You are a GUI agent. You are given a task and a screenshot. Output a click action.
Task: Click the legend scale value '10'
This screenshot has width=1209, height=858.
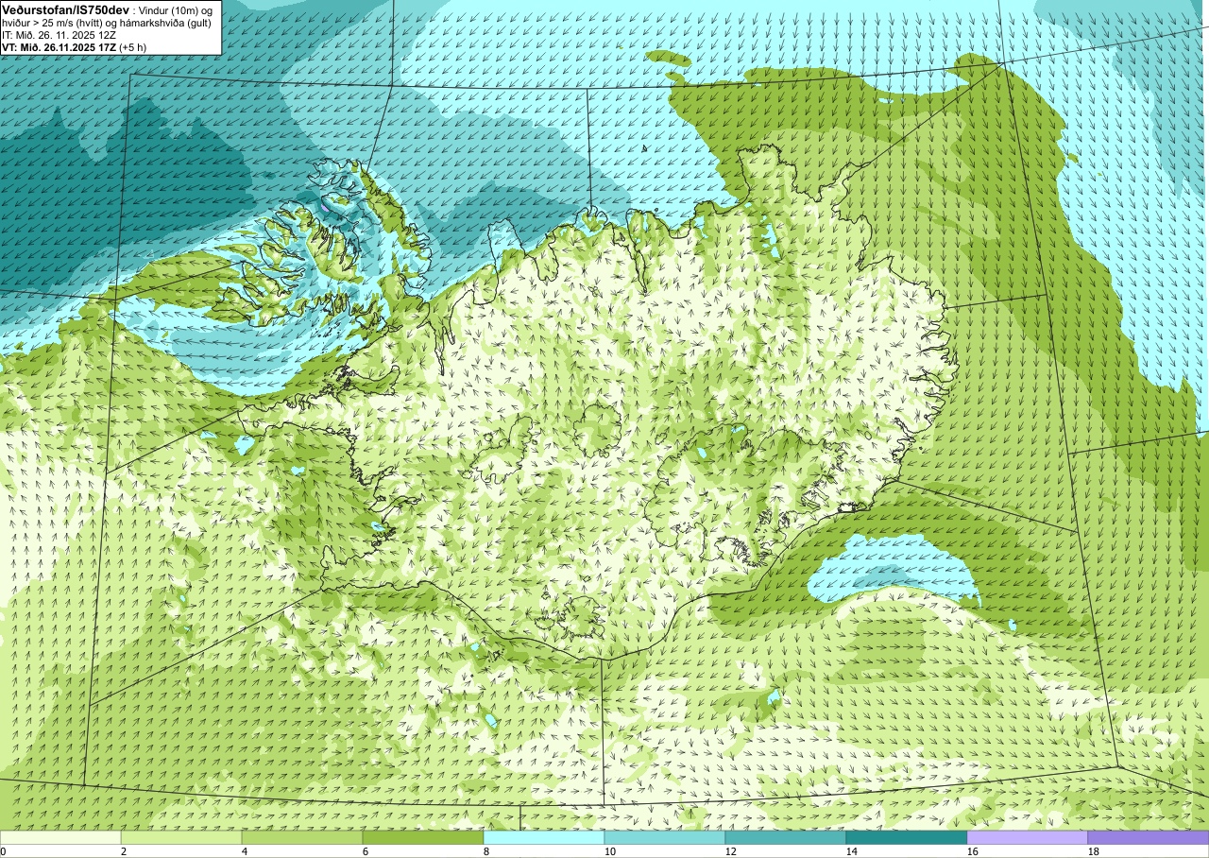click(610, 851)
